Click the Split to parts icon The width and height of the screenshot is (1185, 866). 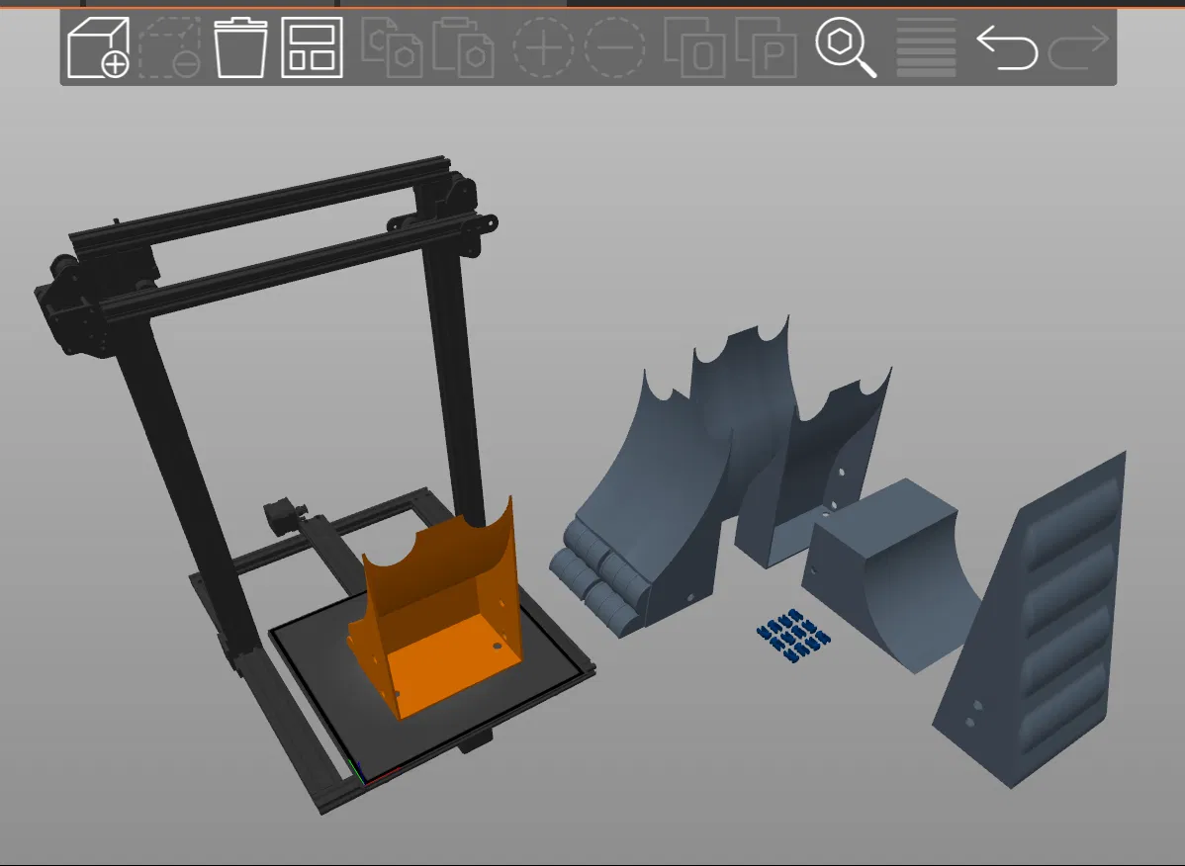(x=766, y=47)
